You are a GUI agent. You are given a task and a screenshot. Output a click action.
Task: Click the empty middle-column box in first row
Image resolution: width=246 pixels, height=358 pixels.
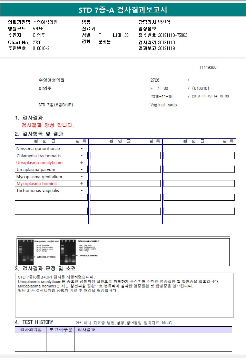coord(125,156)
